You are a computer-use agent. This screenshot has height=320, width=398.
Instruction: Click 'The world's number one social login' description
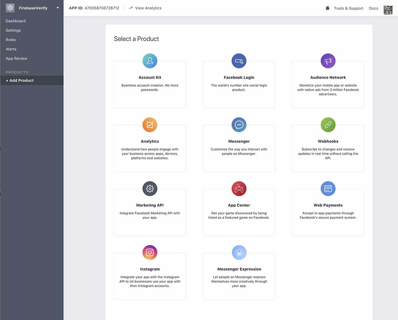click(239, 87)
